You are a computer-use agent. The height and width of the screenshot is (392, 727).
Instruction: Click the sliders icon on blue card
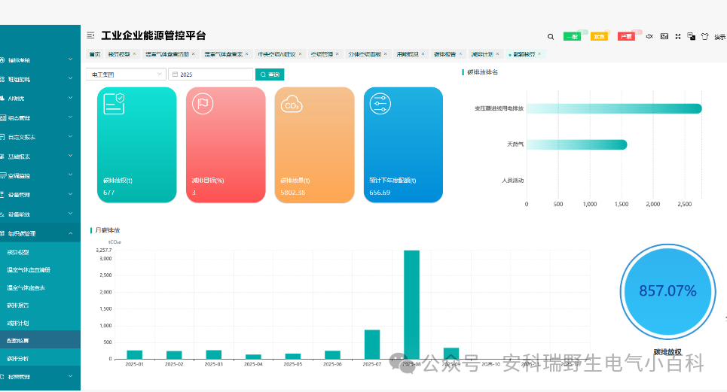tap(380, 104)
